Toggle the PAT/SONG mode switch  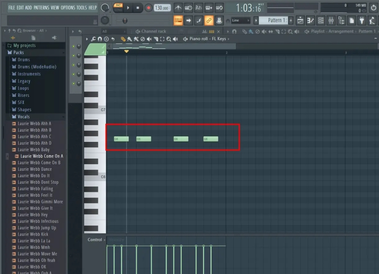(118, 7)
